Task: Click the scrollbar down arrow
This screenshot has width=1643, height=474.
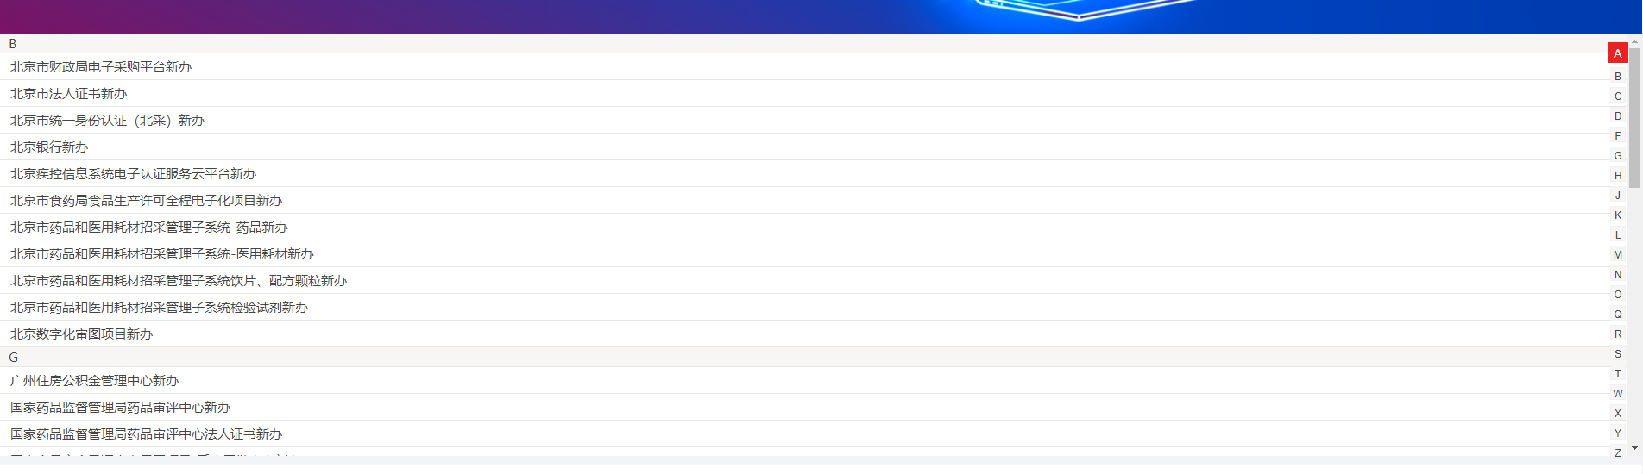Action: [x=1634, y=448]
